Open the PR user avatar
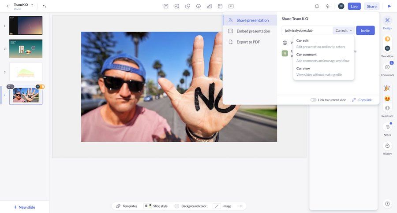 (x=341, y=6)
